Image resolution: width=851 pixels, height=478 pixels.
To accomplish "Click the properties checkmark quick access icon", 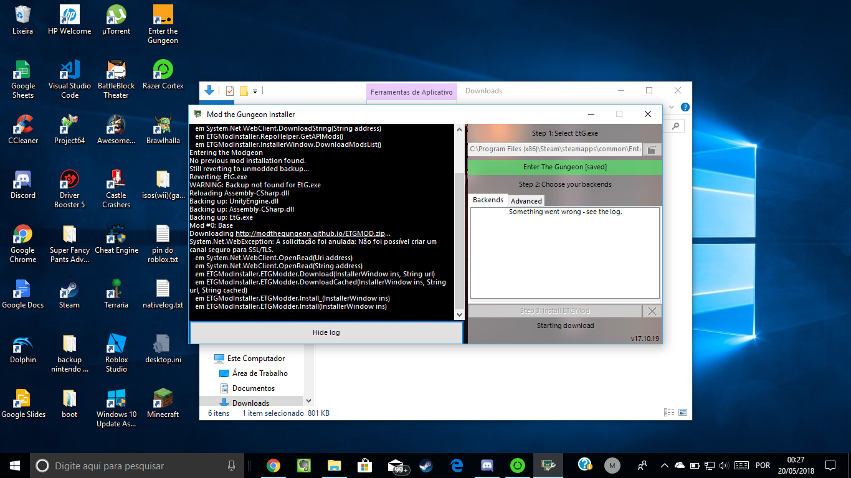I will tap(229, 91).
